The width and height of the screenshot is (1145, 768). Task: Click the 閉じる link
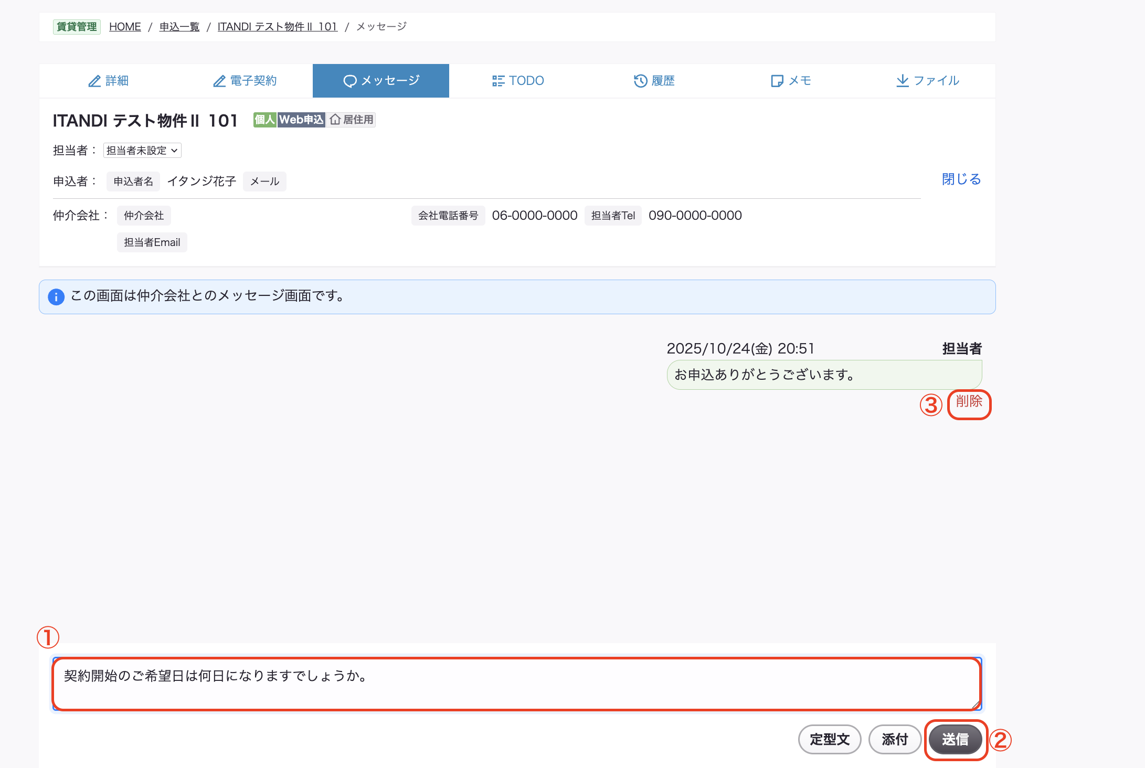click(x=961, y=179)
